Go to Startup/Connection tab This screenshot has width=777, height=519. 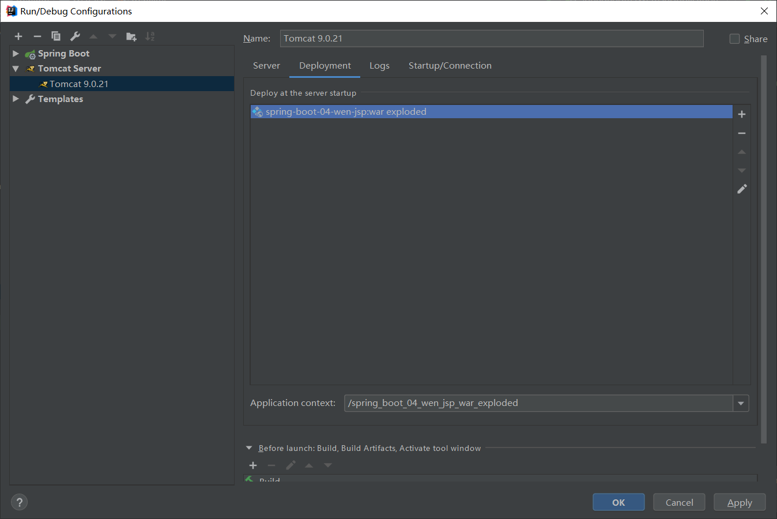[x=450, y=66]
